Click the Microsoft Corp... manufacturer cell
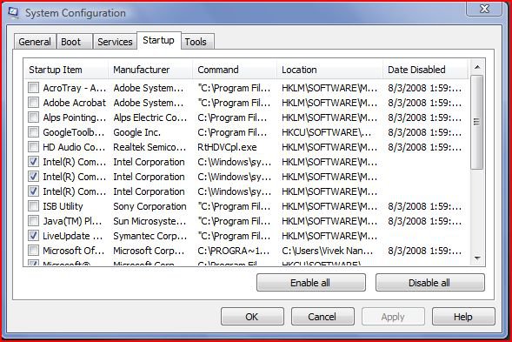This screenshot has height=342, width=512. coord(149,251)
